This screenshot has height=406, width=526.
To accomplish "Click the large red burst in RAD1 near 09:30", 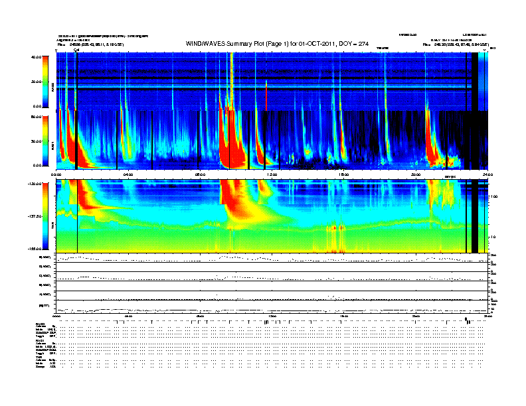I will pyautogui.click(x=232, y=141).
